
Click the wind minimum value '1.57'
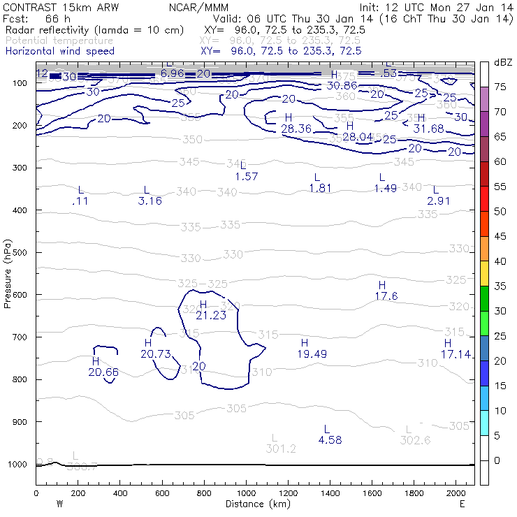[247, 177]
